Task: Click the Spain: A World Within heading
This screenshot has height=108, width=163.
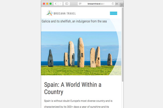Action: click(73, 88)
